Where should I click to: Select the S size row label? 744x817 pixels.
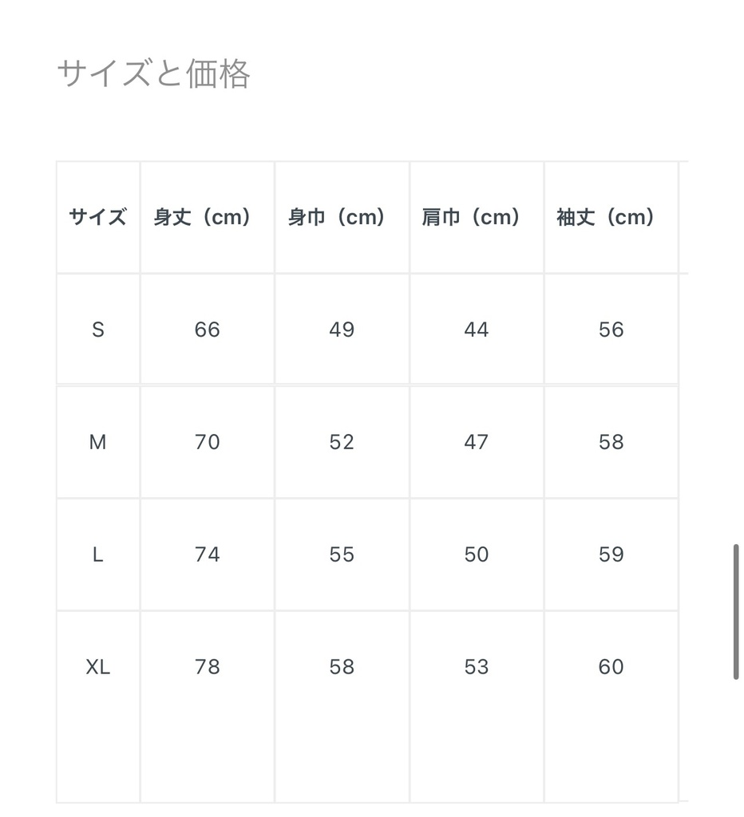click(97, 330)
